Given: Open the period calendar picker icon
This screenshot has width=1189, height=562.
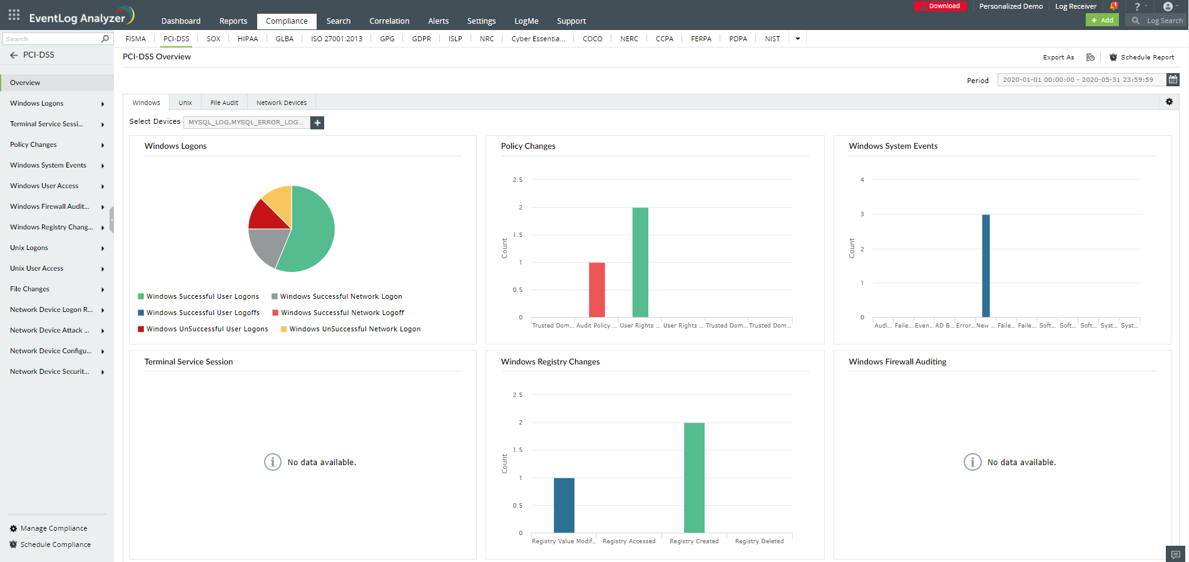Looking at the screenshot, I should (1173, 79).
